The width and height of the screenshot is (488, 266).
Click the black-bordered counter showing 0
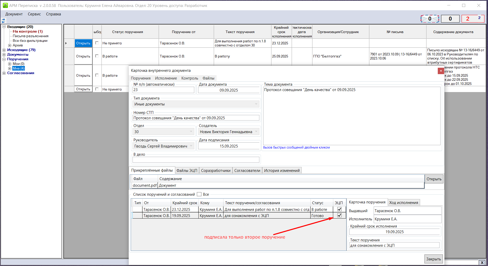click(x=450, y=19)
